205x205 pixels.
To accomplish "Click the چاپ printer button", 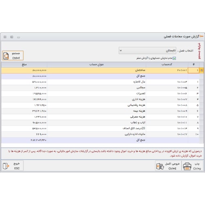I will 193,166.
